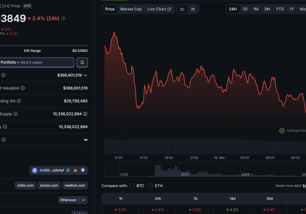Select the 7D time range

point(245,9)
